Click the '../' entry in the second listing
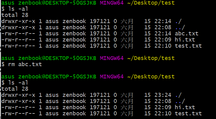This screenshot has width=216, height=119. click(x=180, y=101)
